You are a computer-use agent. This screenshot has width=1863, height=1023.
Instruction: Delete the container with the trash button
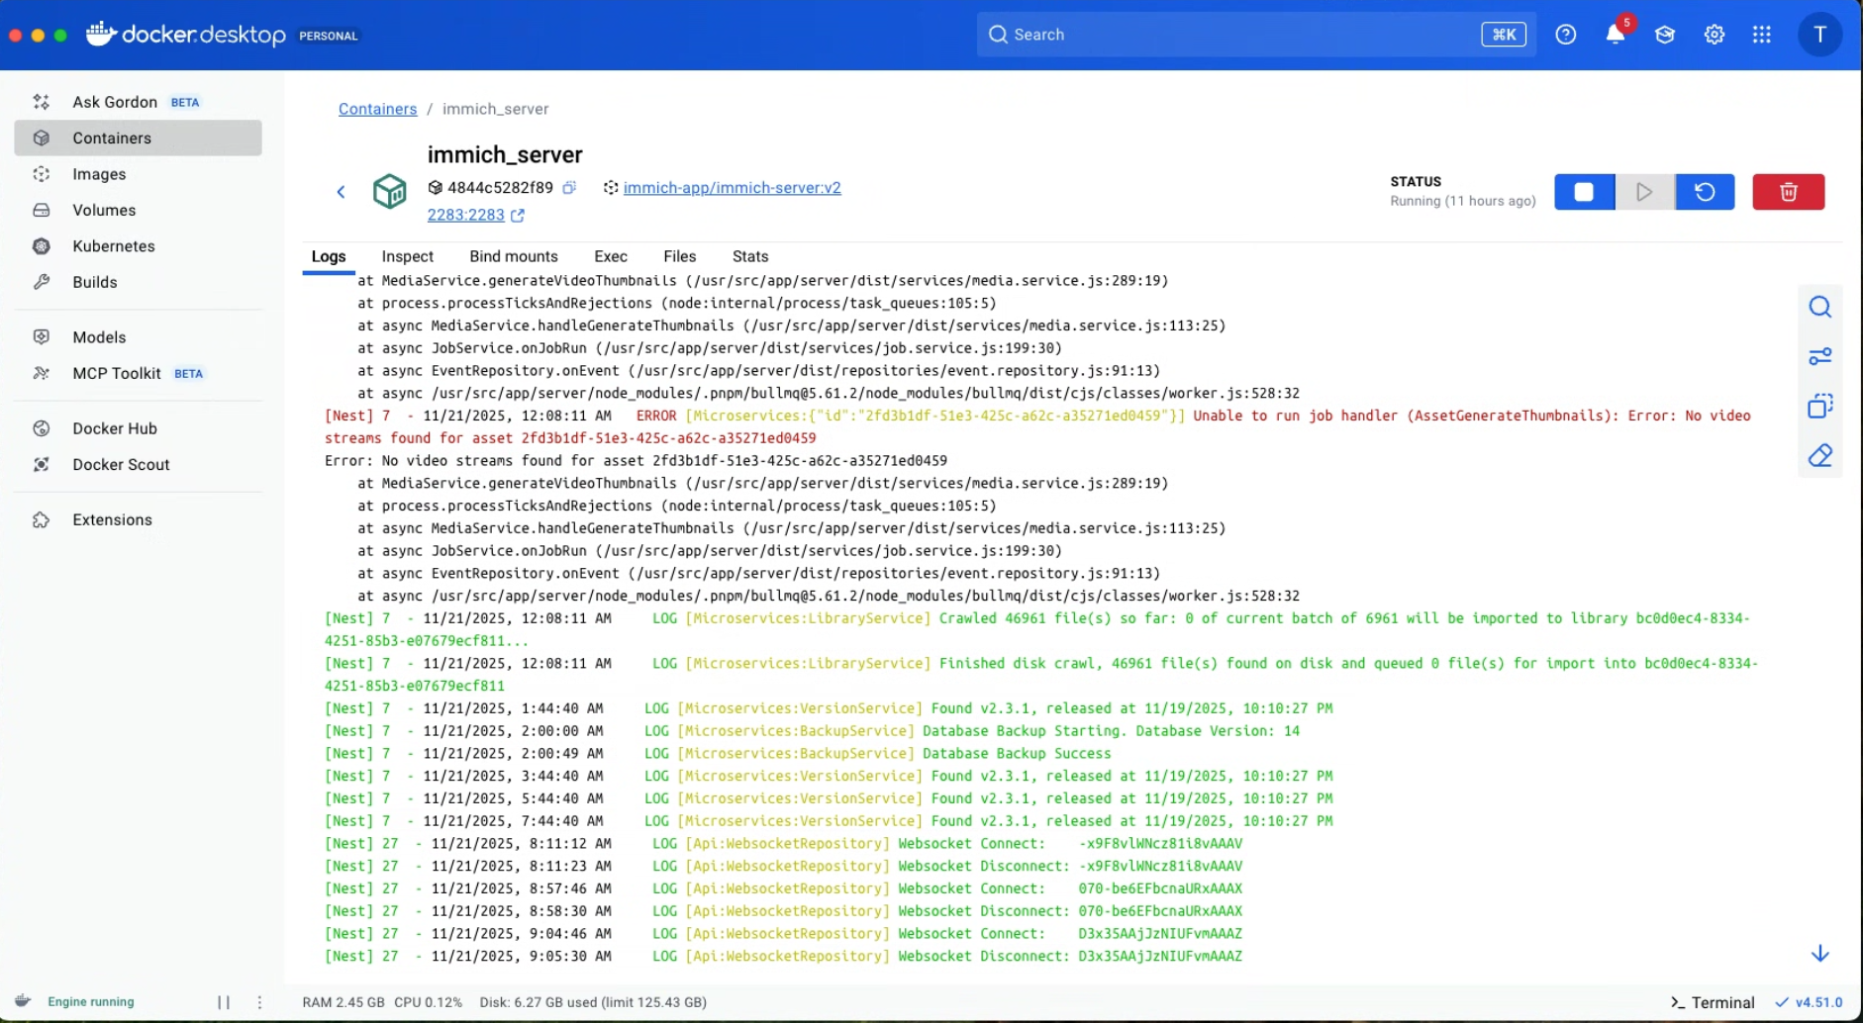point(1788,191)
